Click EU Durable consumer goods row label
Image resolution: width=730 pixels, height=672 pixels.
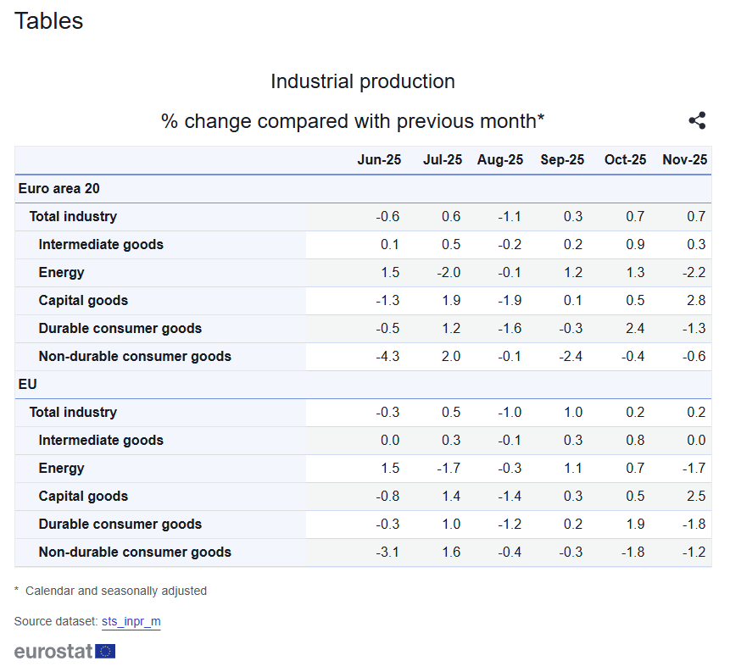(120, 524)
